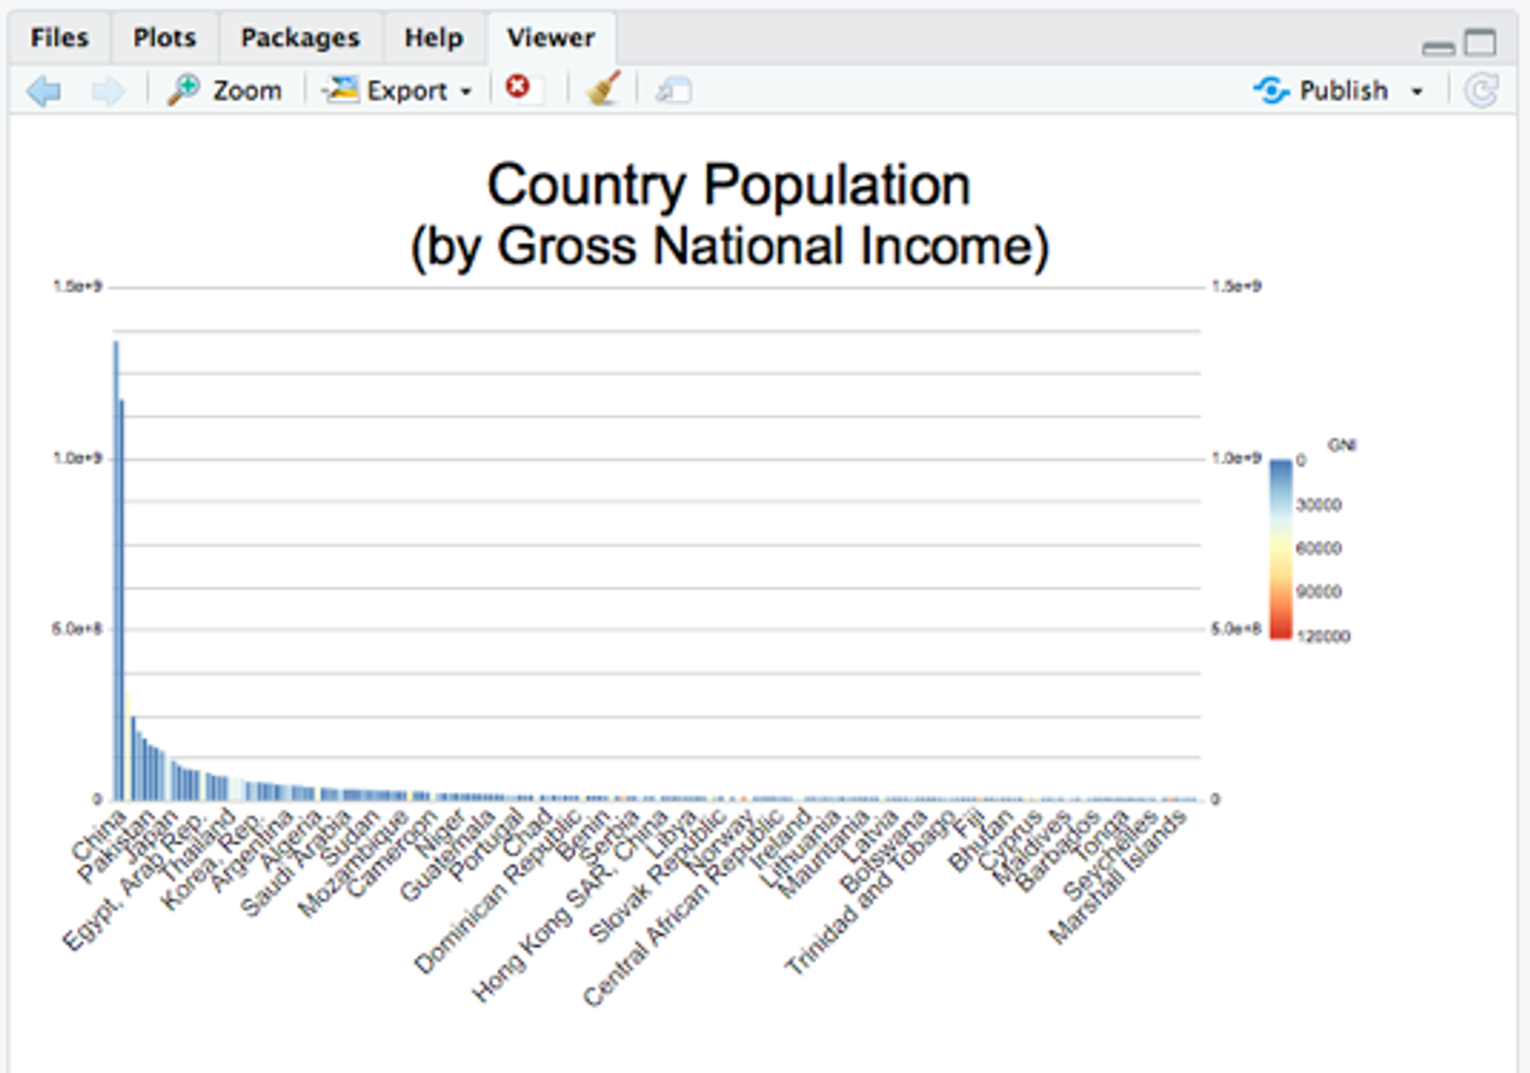Viewport: 1530px width, 1073px height.
Task: Open the Help tab
Action: click(433, 38)
